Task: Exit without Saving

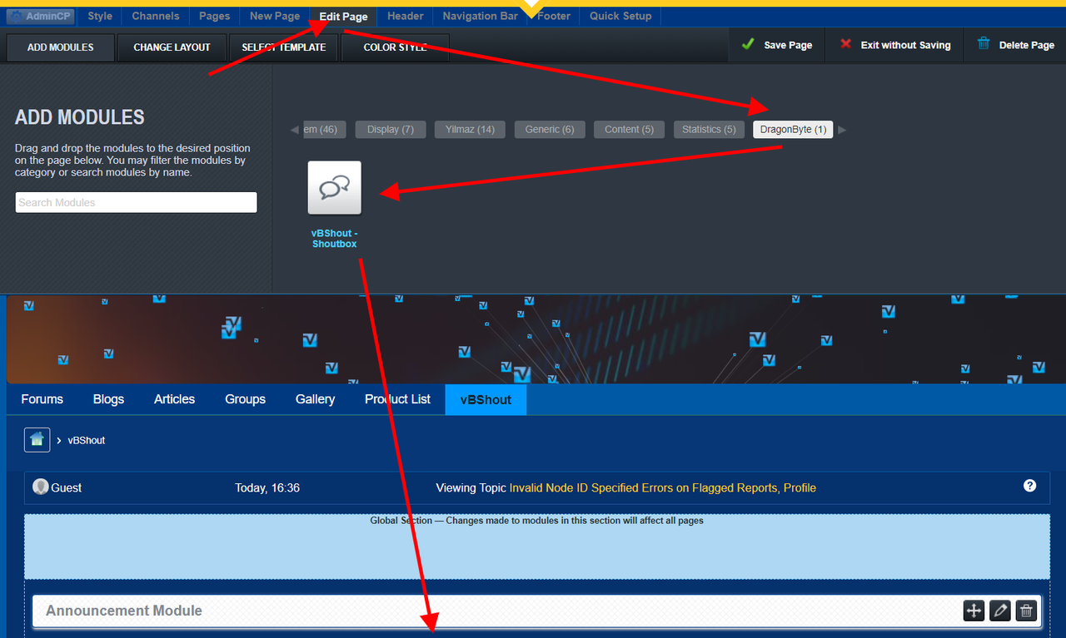Action: point(895,45)
